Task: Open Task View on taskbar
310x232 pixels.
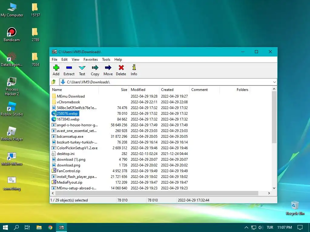Action: tap(27, 227)
